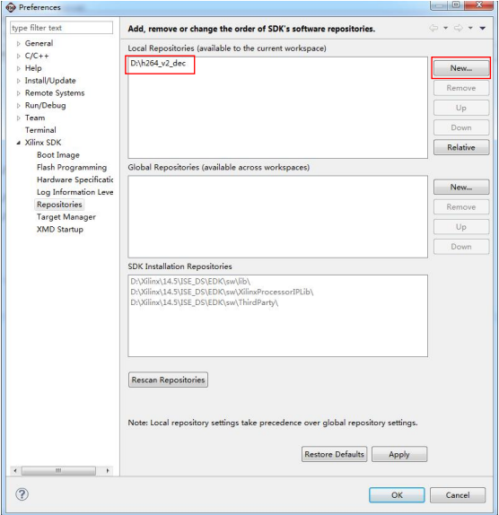Select Install/Update in the tree

(x=50, y=81)
